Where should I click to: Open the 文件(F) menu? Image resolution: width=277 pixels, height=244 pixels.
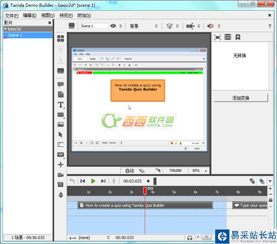click(12, 16)
